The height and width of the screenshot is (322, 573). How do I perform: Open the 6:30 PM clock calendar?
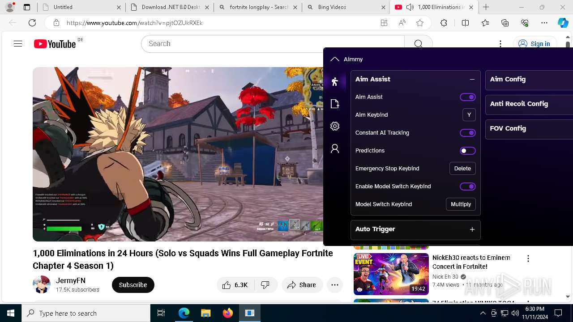[535, 313]
